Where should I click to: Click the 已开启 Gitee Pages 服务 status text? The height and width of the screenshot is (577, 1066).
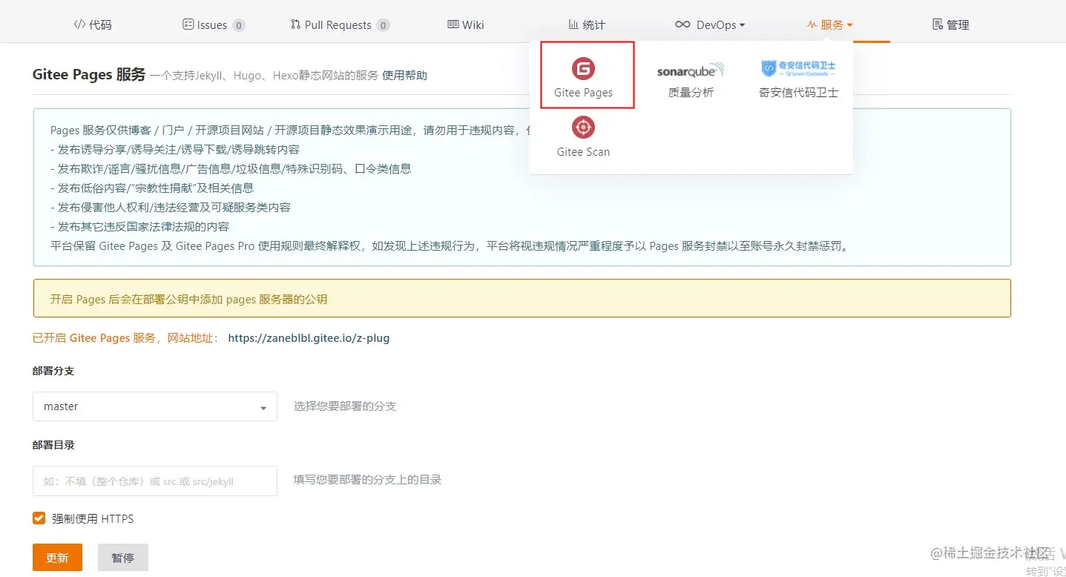pyautogui.click(x=126, y=337)
